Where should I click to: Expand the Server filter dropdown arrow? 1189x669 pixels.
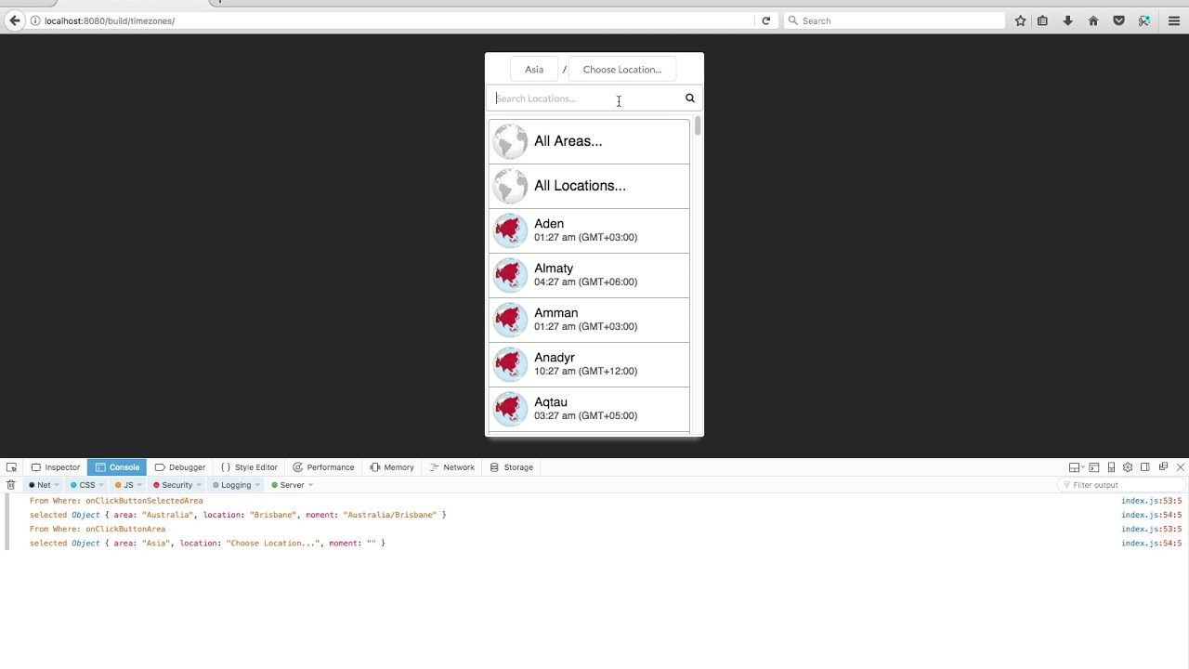[x=310, y=485]
